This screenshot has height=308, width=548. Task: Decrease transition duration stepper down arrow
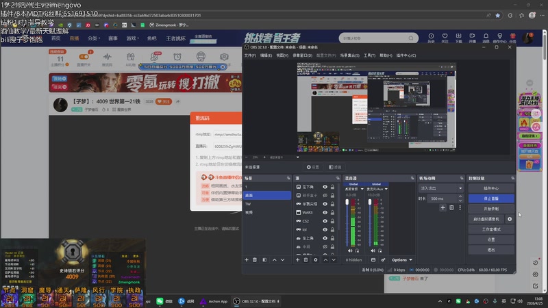460,201
